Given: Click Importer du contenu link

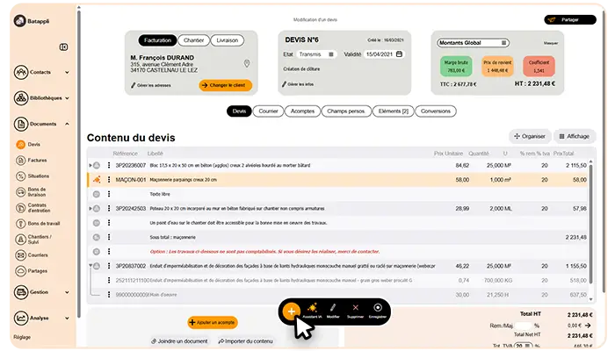Looking at the screenshot, I should pyautogui.click(x=245, y=341).
